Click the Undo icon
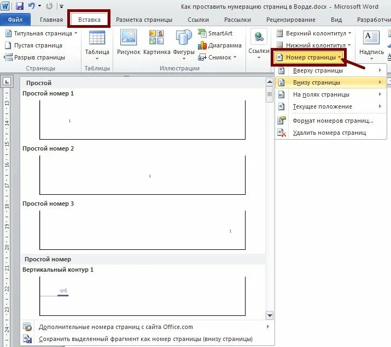This screenshot has height=347, width=391. 31,6
